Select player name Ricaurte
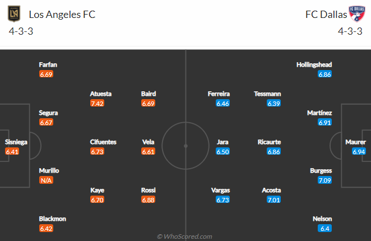This screenshot has width=371, height=241. coord(269,142)
